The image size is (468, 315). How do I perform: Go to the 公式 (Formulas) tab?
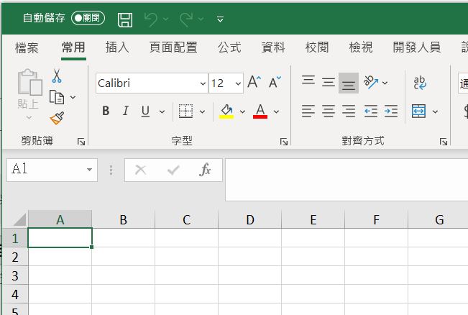[229, 47]
